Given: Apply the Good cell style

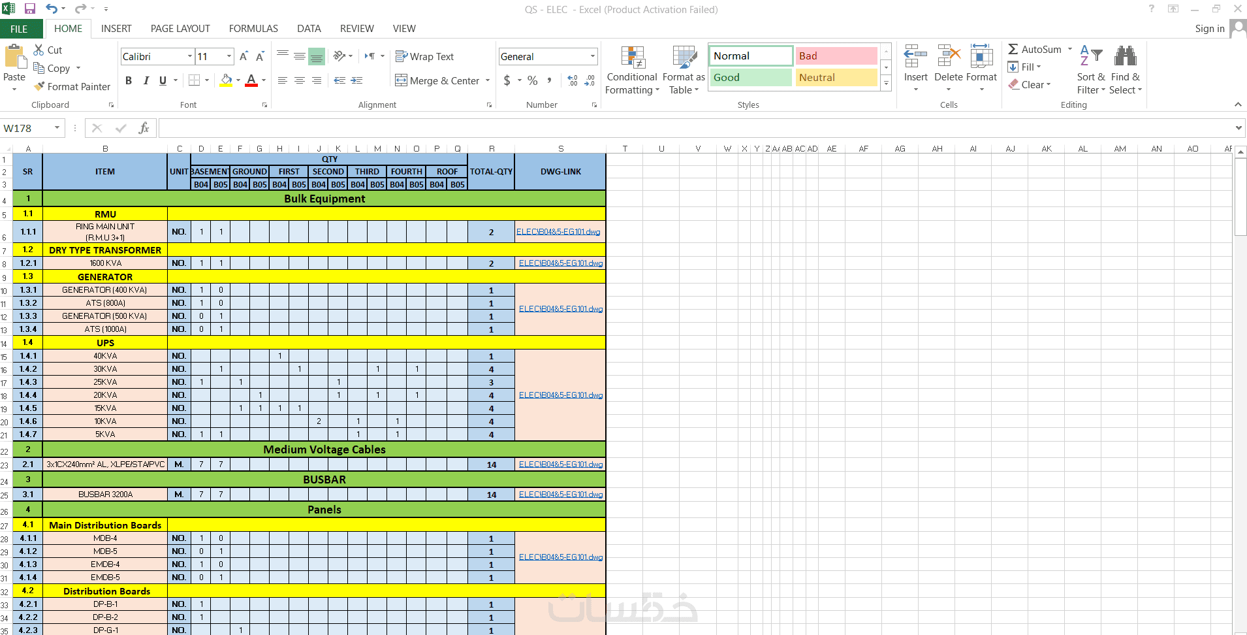Looking at the screenshot, I should pos(751,78).
